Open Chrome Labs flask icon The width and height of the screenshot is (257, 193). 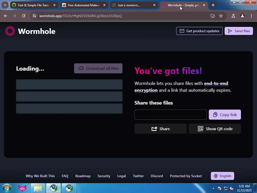tap(233, 16)
